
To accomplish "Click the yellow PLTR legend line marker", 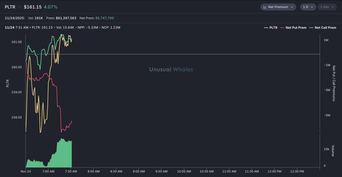I will click(x=266, y=28).
